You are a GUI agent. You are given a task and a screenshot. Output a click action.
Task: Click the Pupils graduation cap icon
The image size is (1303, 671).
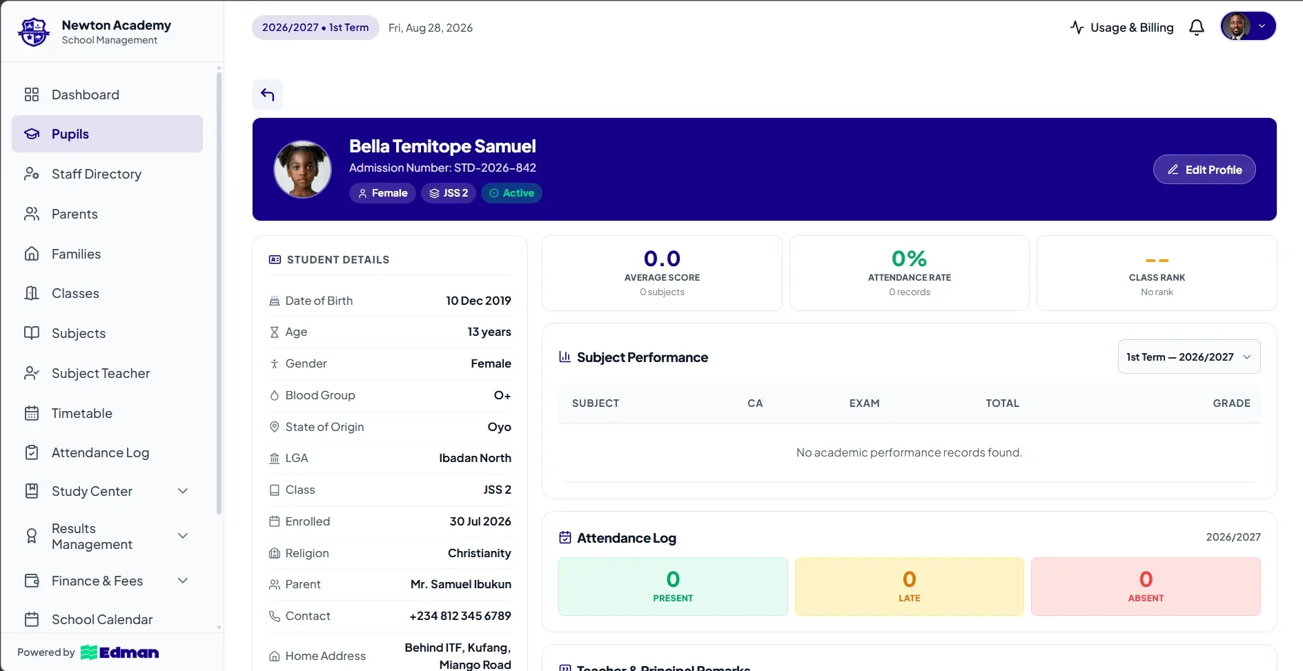pos(32,134)
